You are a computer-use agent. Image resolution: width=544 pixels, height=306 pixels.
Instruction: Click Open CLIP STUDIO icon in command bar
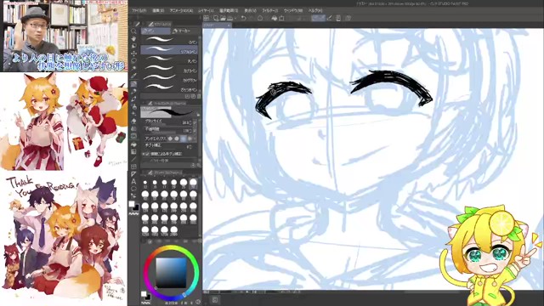point(206,18)
